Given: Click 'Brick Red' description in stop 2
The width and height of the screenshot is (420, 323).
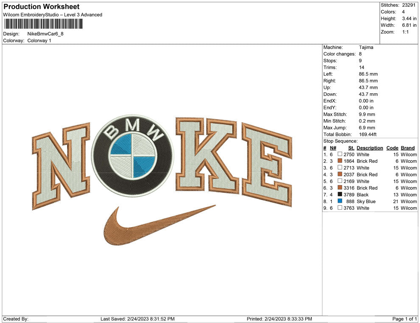Looking at the screenshot, I should tap(367, 161).
